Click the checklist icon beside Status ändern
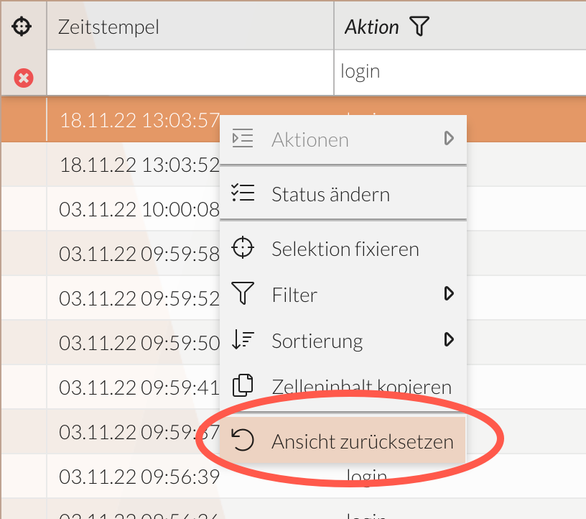586x519 pixels. coord(243,193)
